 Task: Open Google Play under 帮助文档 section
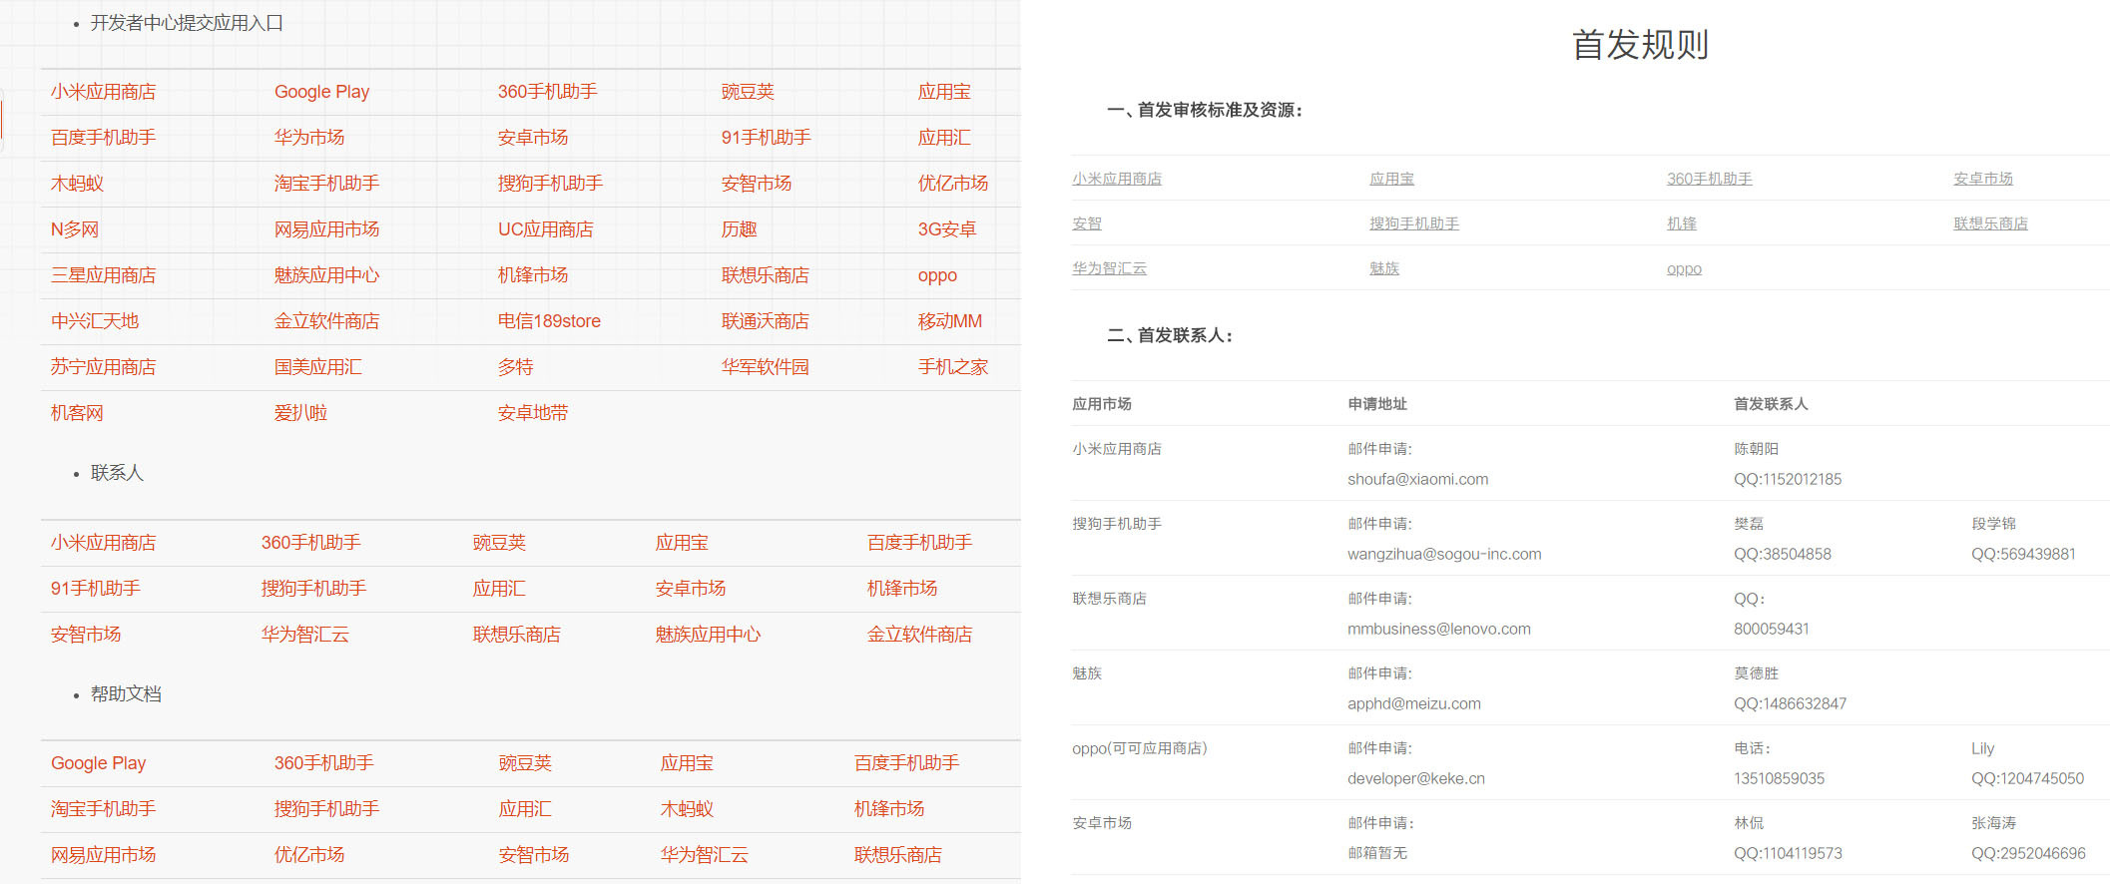click(x=98, y=763)
